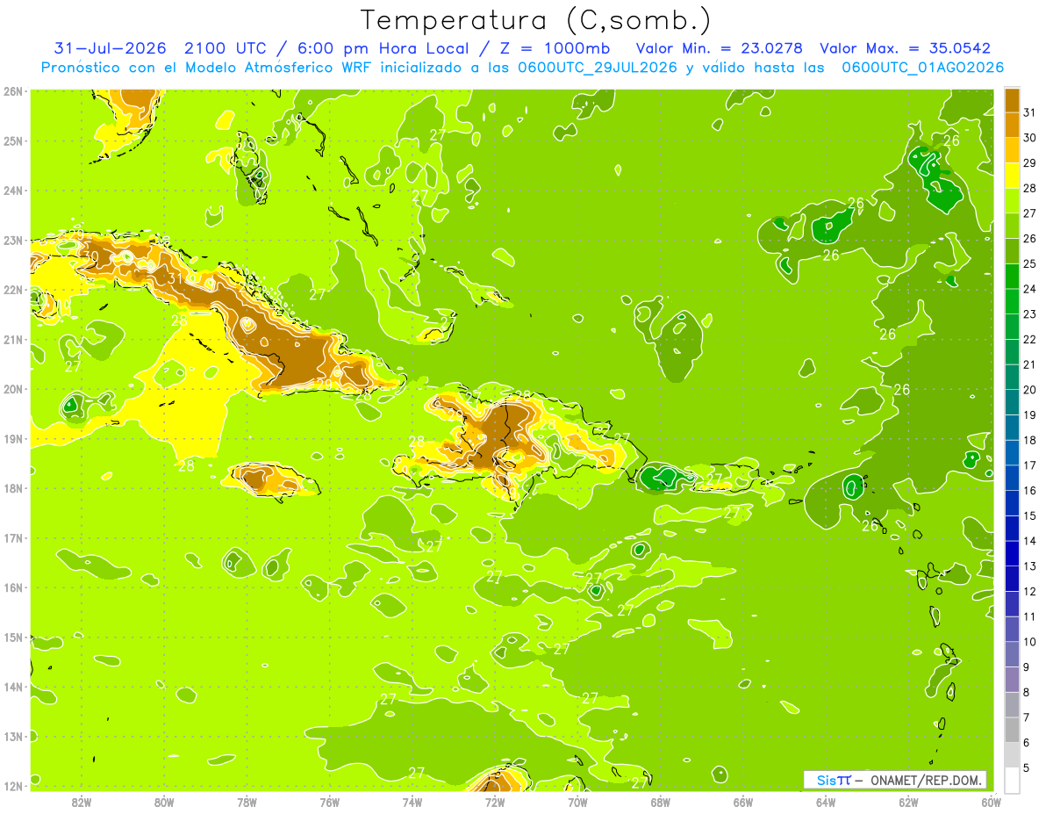Click the 21N latitude axis label
This screenshot has width=1053, height=814.
point(12,339)
